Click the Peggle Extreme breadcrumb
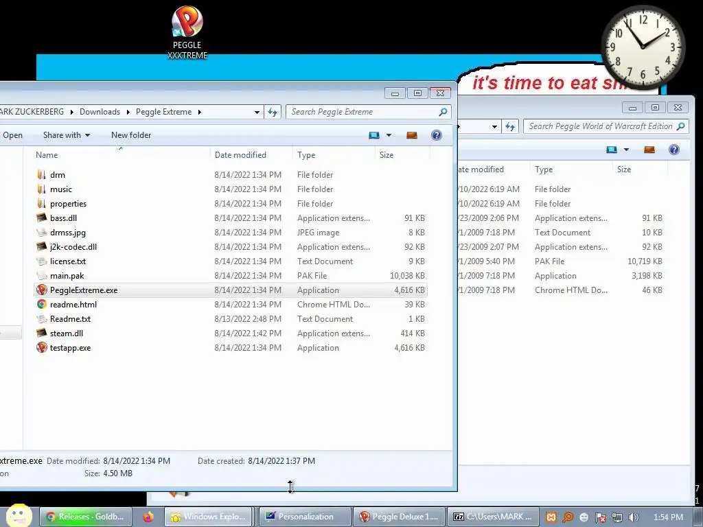 point(163,112)
